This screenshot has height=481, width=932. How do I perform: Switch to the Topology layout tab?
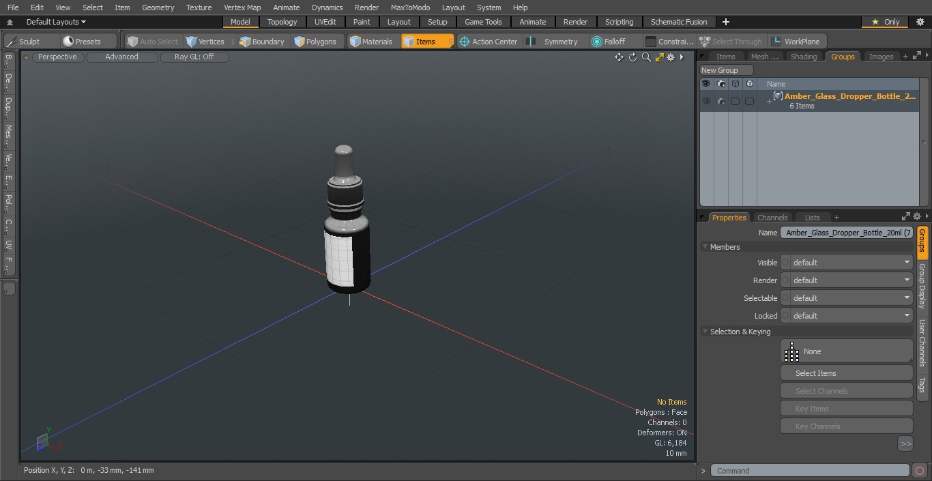tap(282, 22)
